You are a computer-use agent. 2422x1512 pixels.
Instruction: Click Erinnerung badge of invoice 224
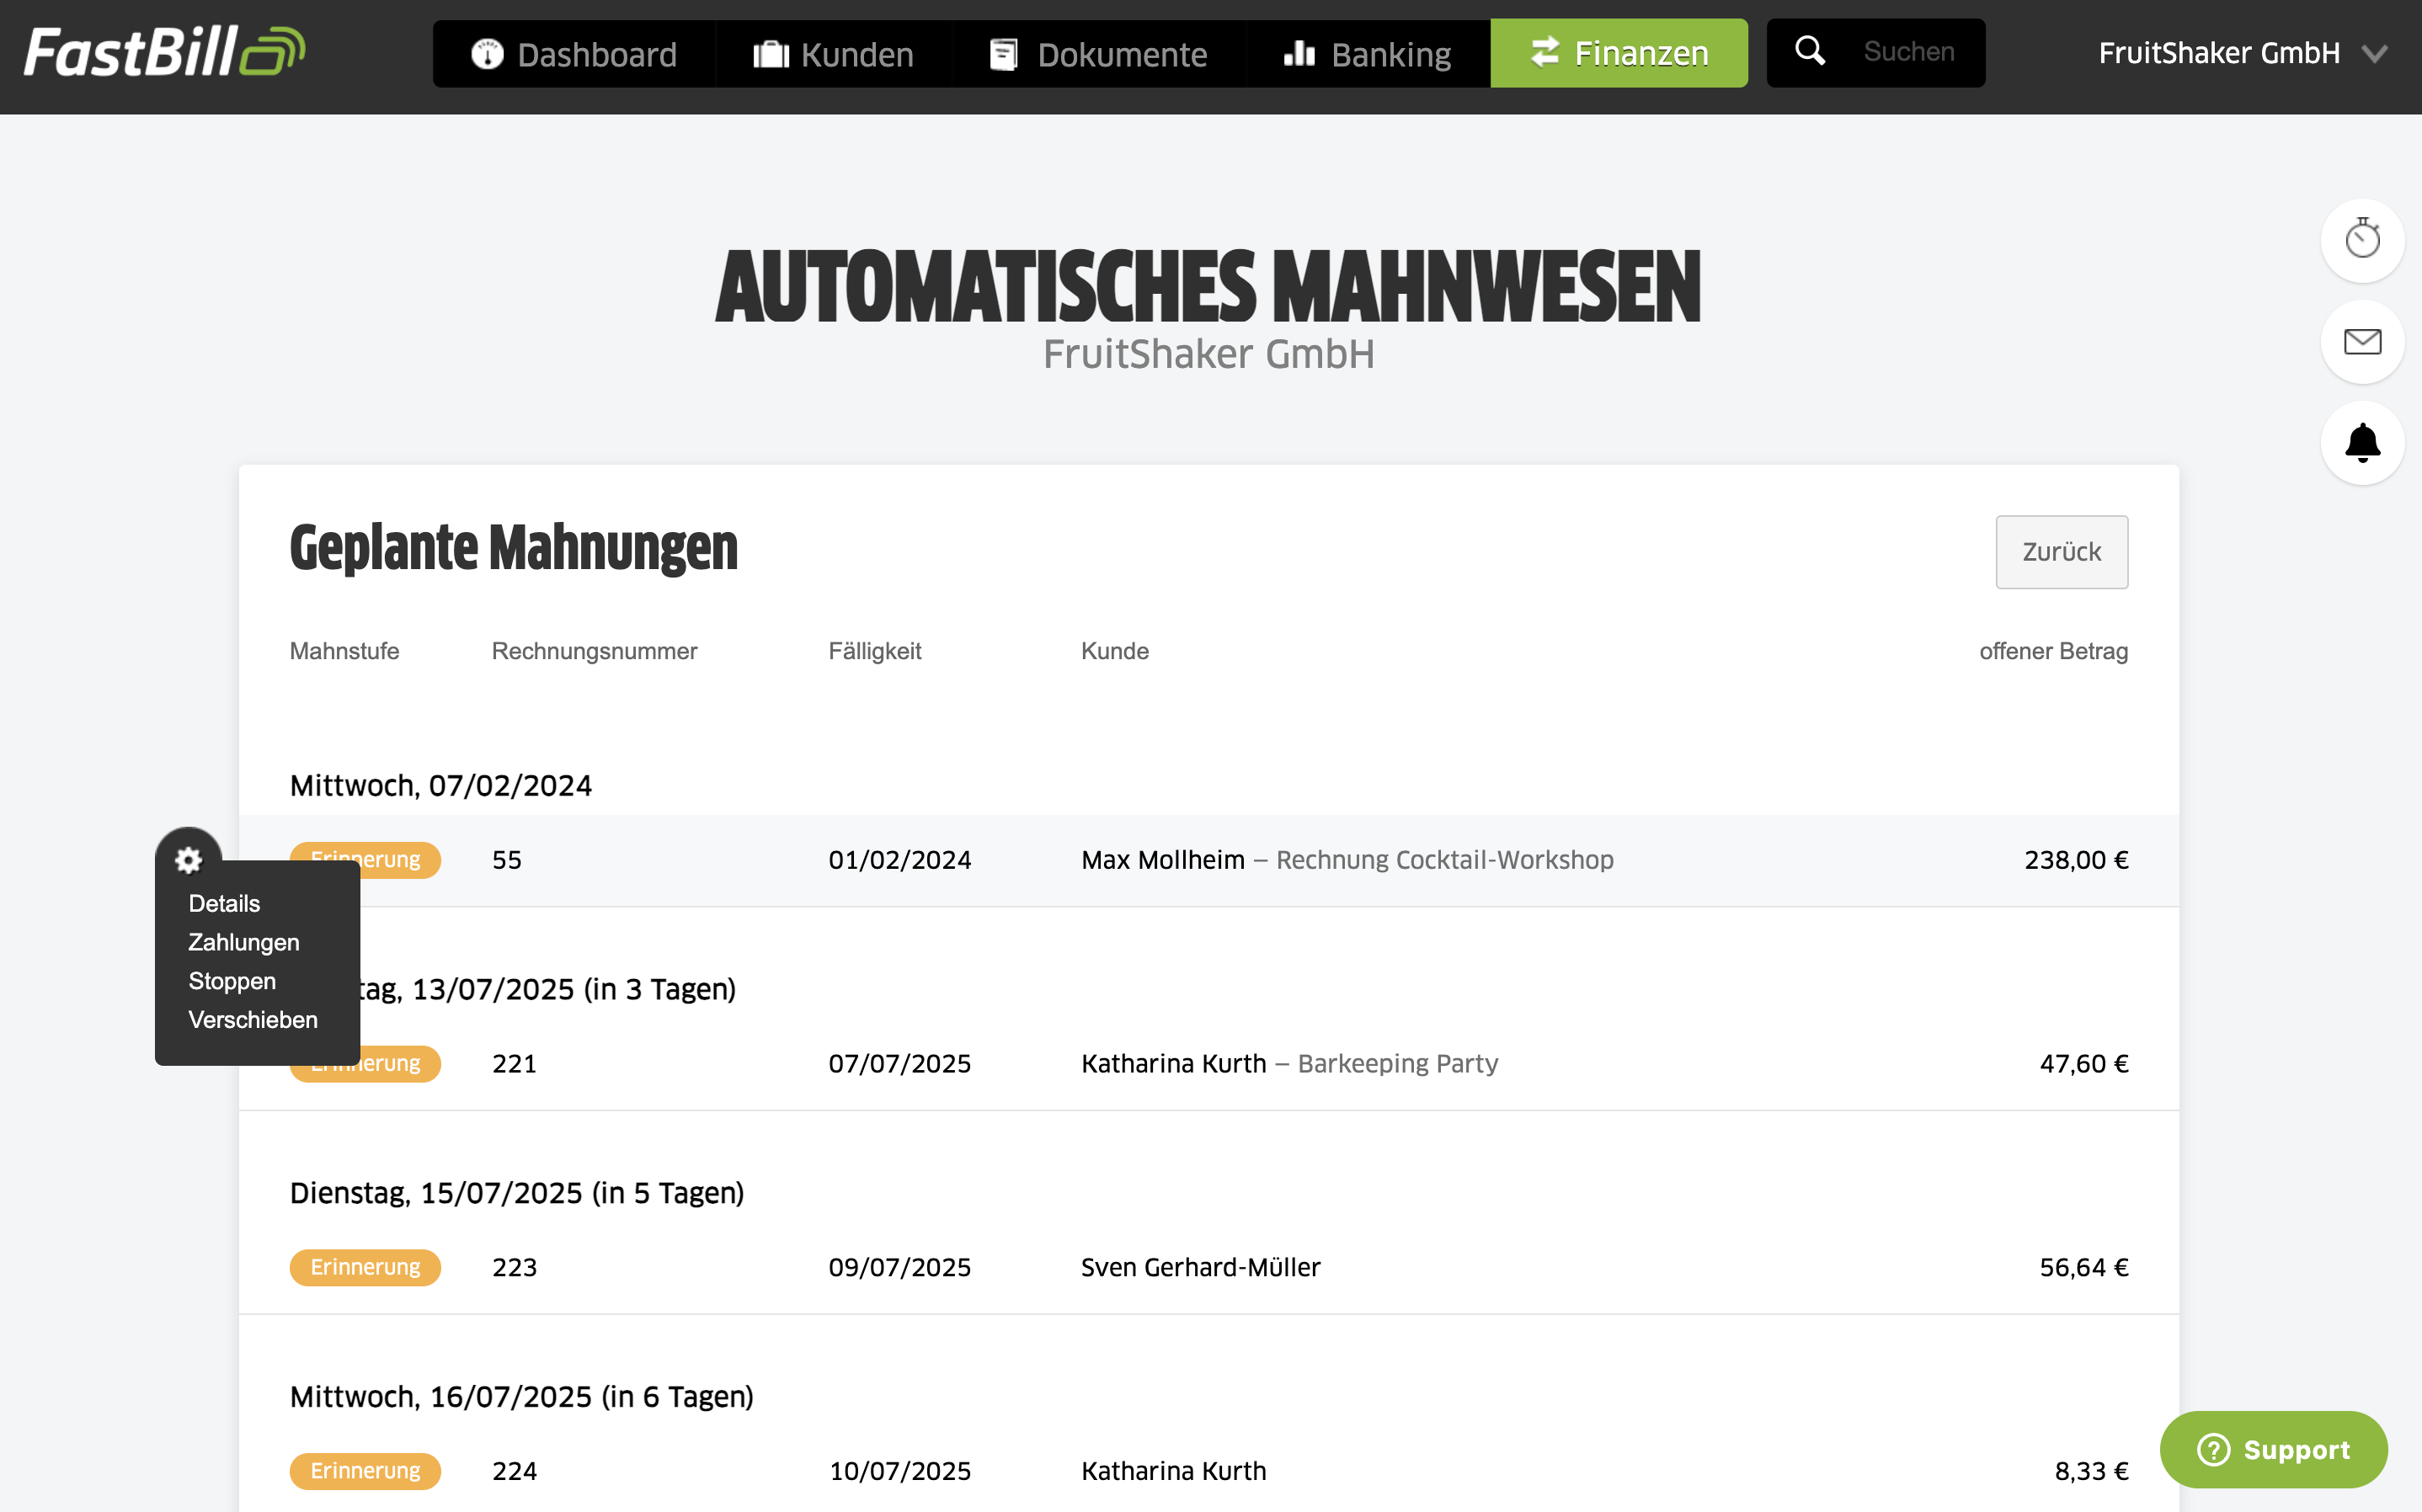[x=365, y=1471]
